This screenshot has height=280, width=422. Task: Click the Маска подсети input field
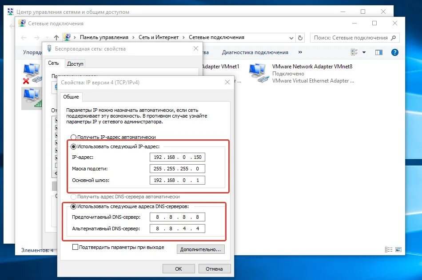[x=177, y=169]
